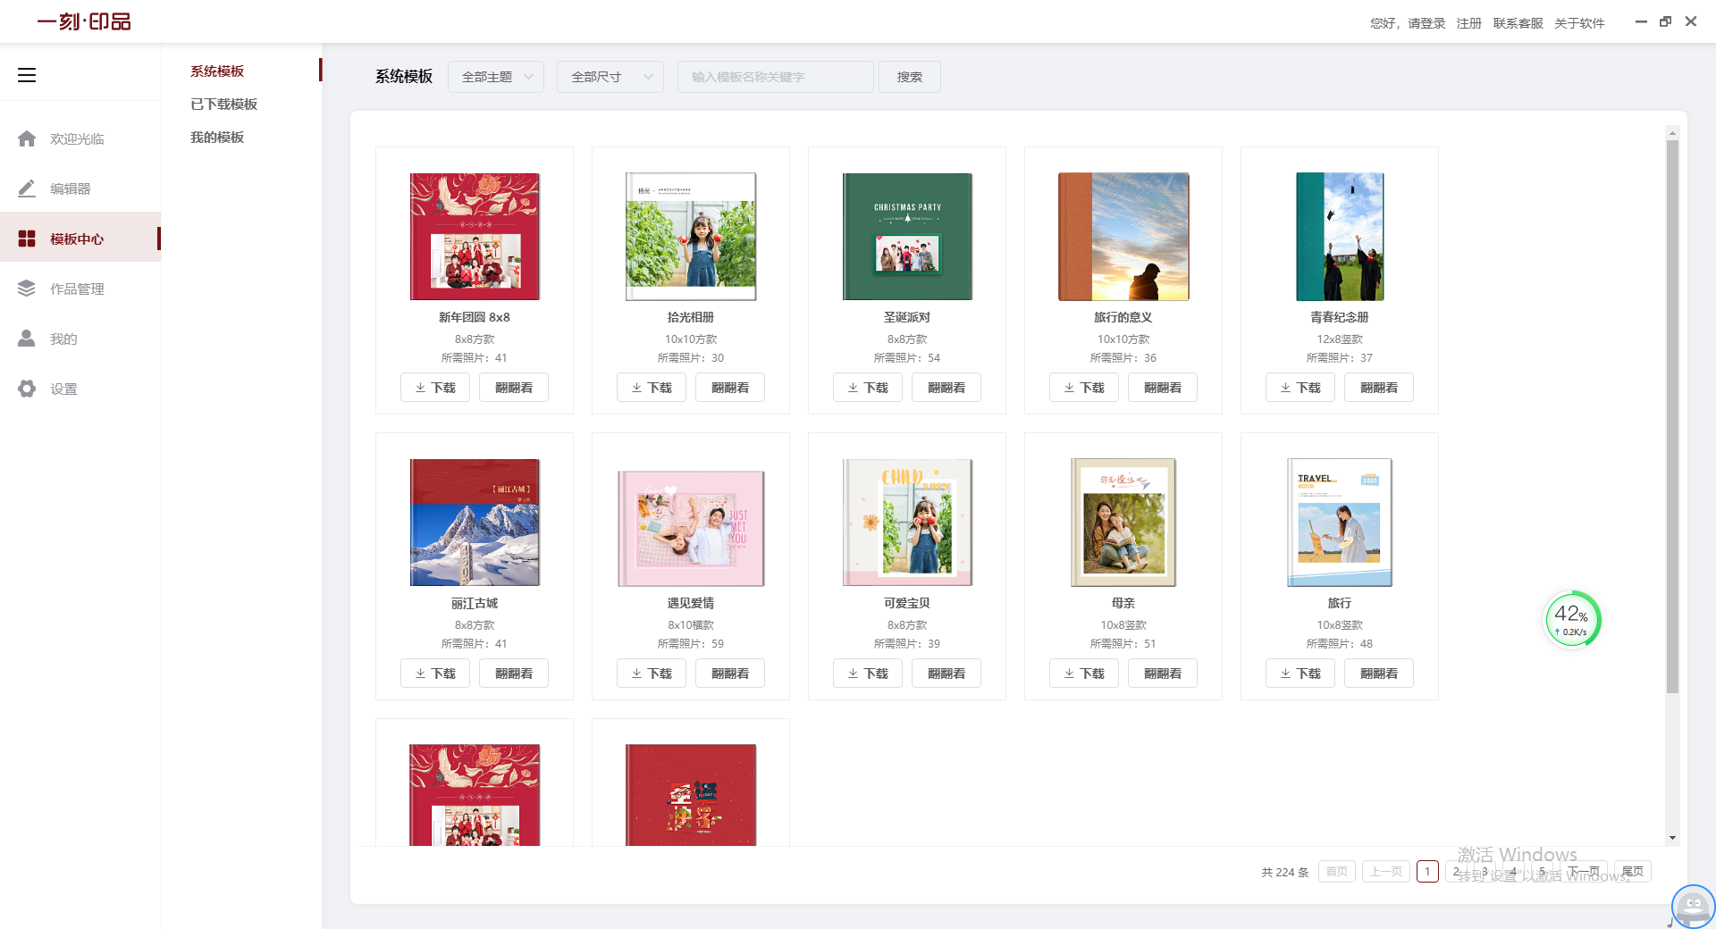Open 设置 in the sidebar
The width and height of the screenshot is (1716, 929).
click(x=80, y=389)
